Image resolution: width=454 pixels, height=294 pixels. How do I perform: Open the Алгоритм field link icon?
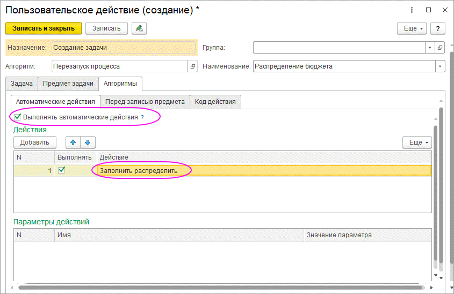[x=193, y=66]
